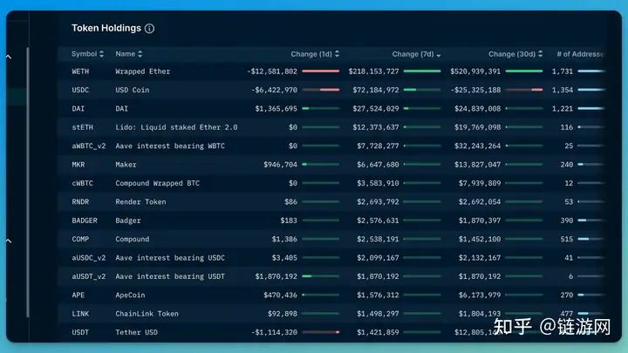Open the Wrapped Ether token name
628x353 pixels.
pos(142,71)
